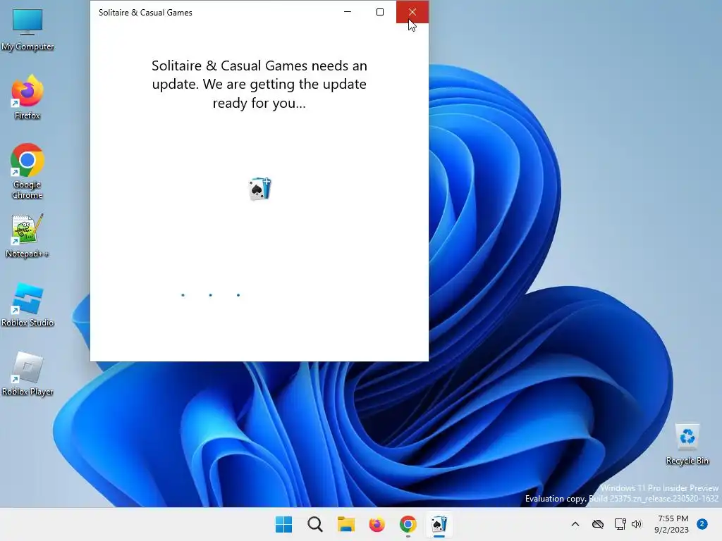Minimize the Solitaire & Casual Games window
The image size is (722, 541).
348,12
